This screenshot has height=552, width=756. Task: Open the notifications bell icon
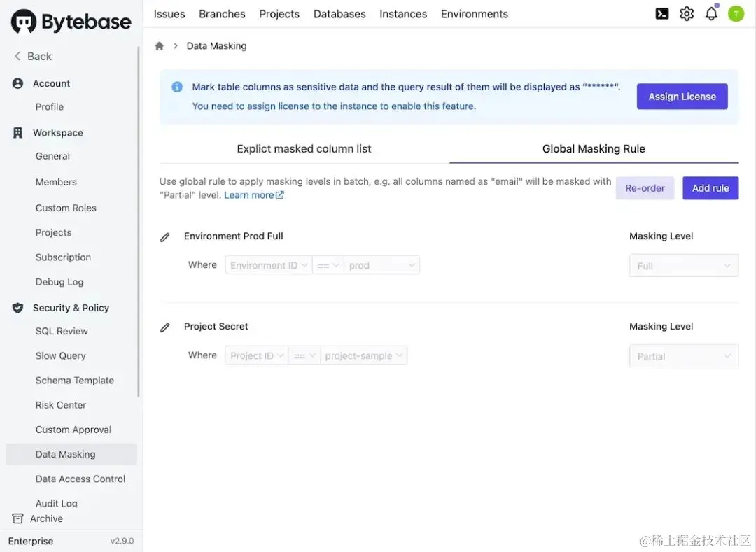[711, 14]
